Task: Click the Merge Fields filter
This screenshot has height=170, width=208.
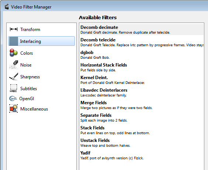Action: pos(142,105)
